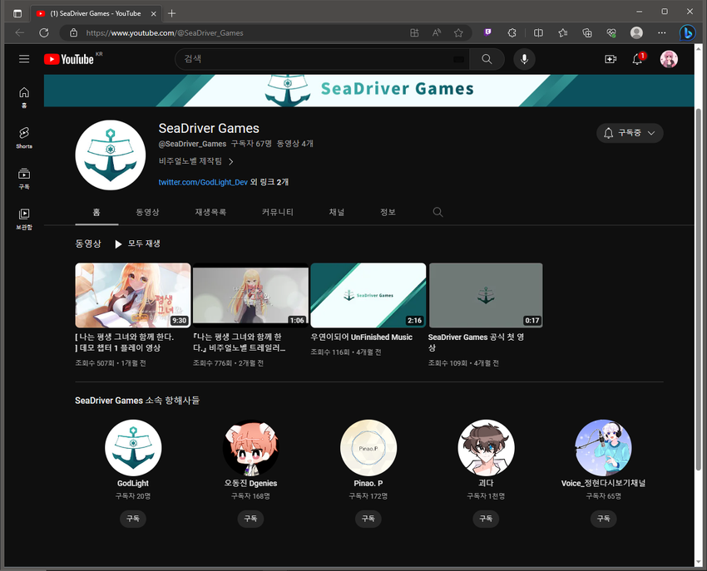This screenshot has width=707, height=571.
Task: Switch to the 재생목록 tab
Action: coord(210,212)
